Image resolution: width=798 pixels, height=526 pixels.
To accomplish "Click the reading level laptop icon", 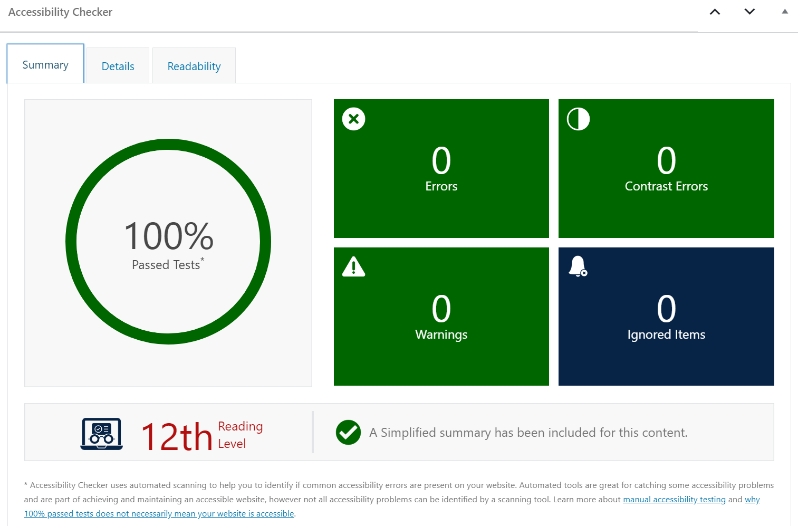I will pos(102,434).
